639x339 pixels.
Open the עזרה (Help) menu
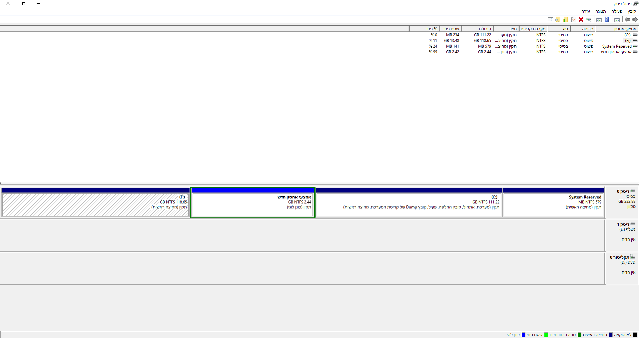point(585,11)
